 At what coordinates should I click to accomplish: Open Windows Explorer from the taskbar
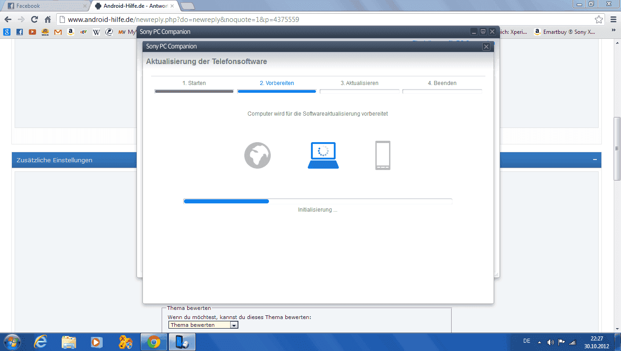69,342
